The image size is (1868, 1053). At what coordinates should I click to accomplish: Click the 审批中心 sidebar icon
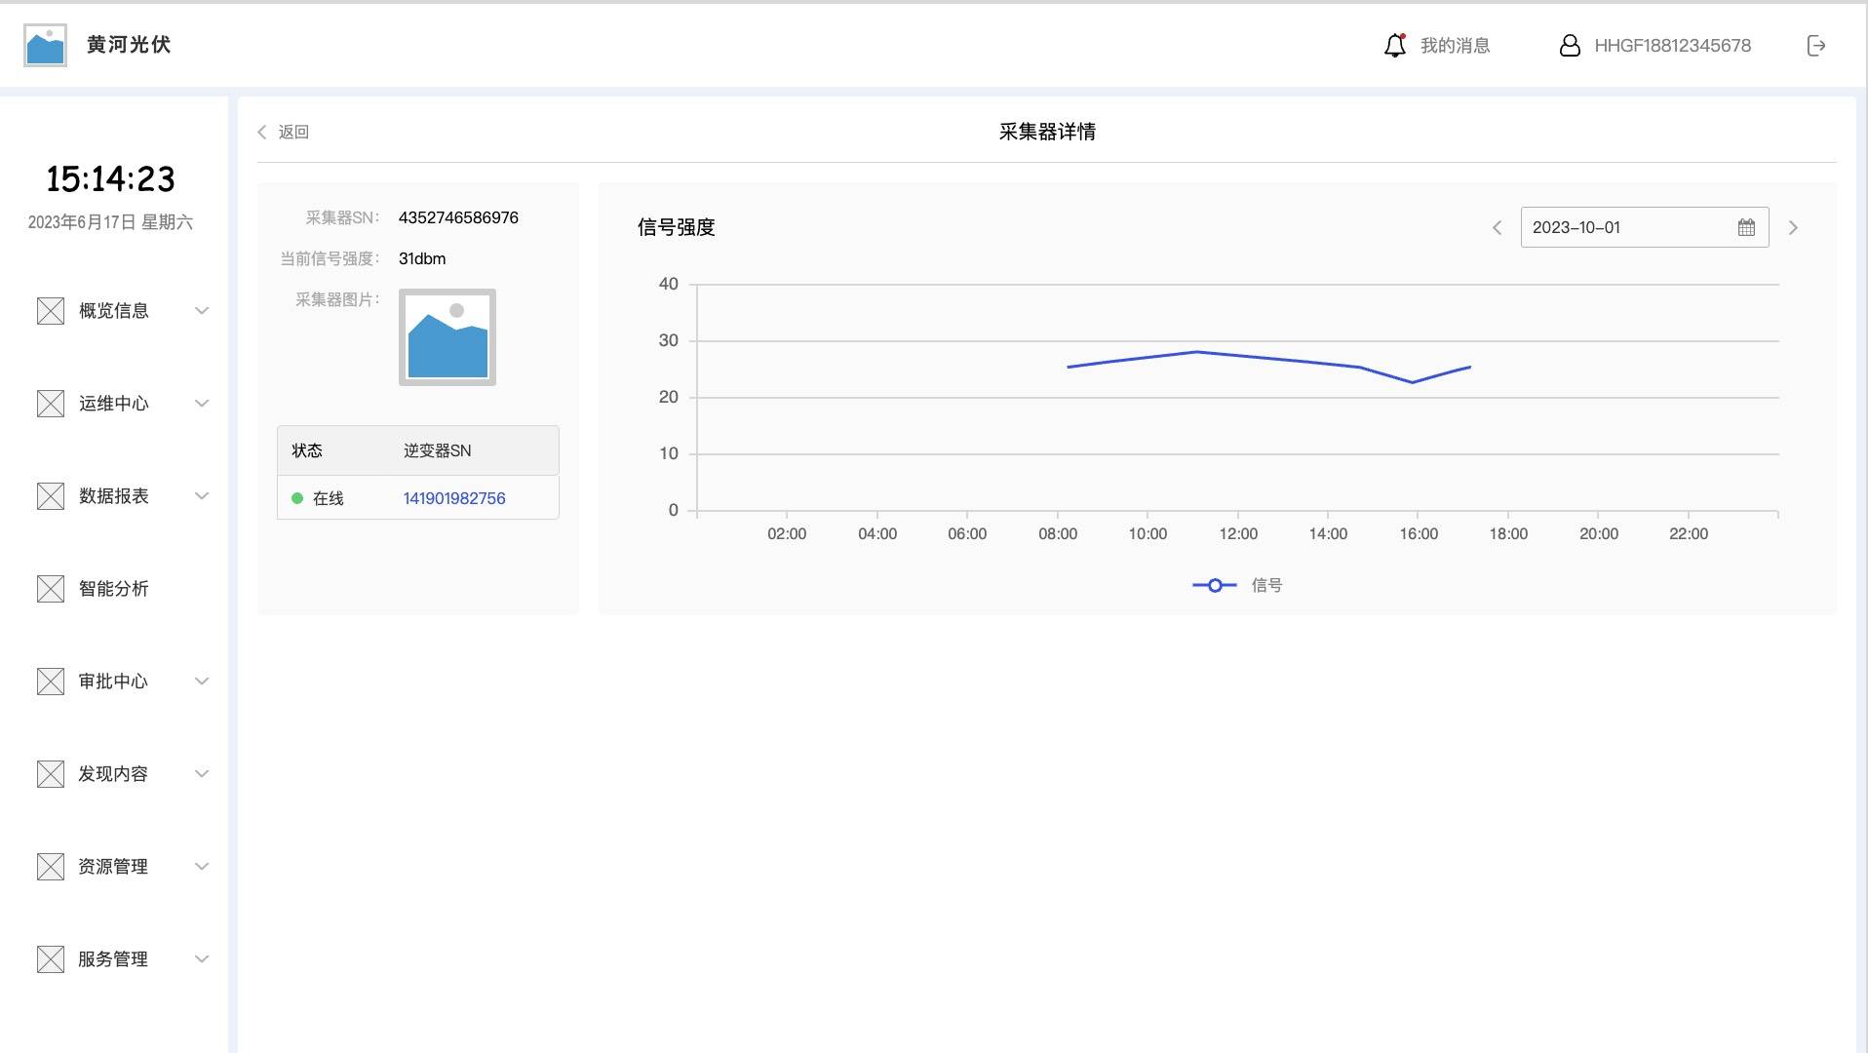tap(50, 681)
